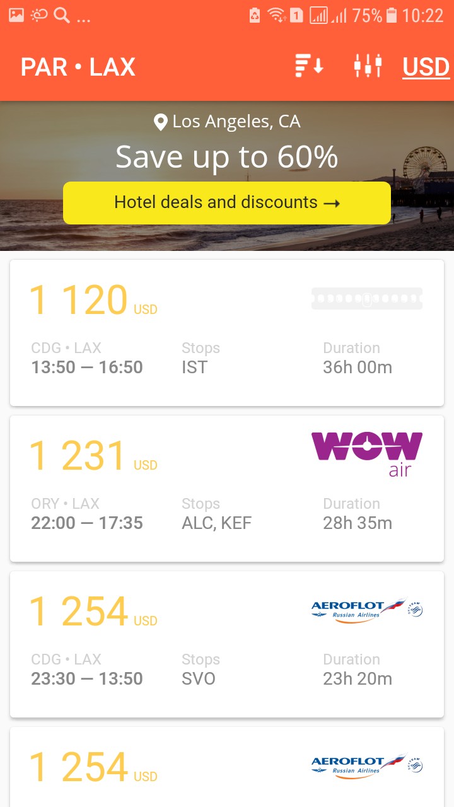Tap the Aeroflot logo on the 23h 20m flight
This screenshot has width=454, height=807.
(x=367, y=610)
